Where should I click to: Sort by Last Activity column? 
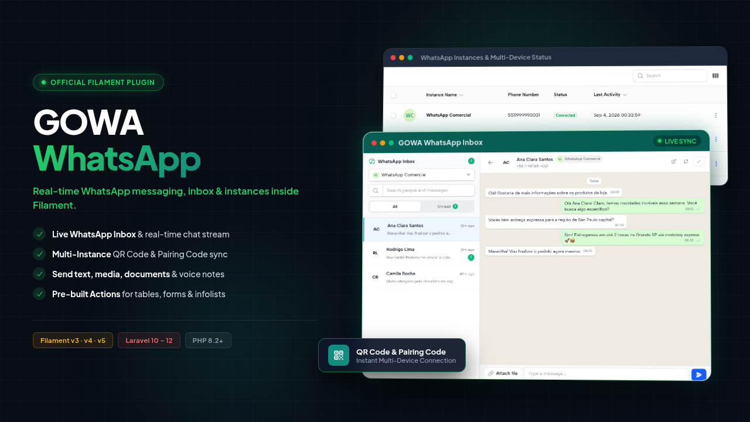pyautogui.click(x=610, y=95)
